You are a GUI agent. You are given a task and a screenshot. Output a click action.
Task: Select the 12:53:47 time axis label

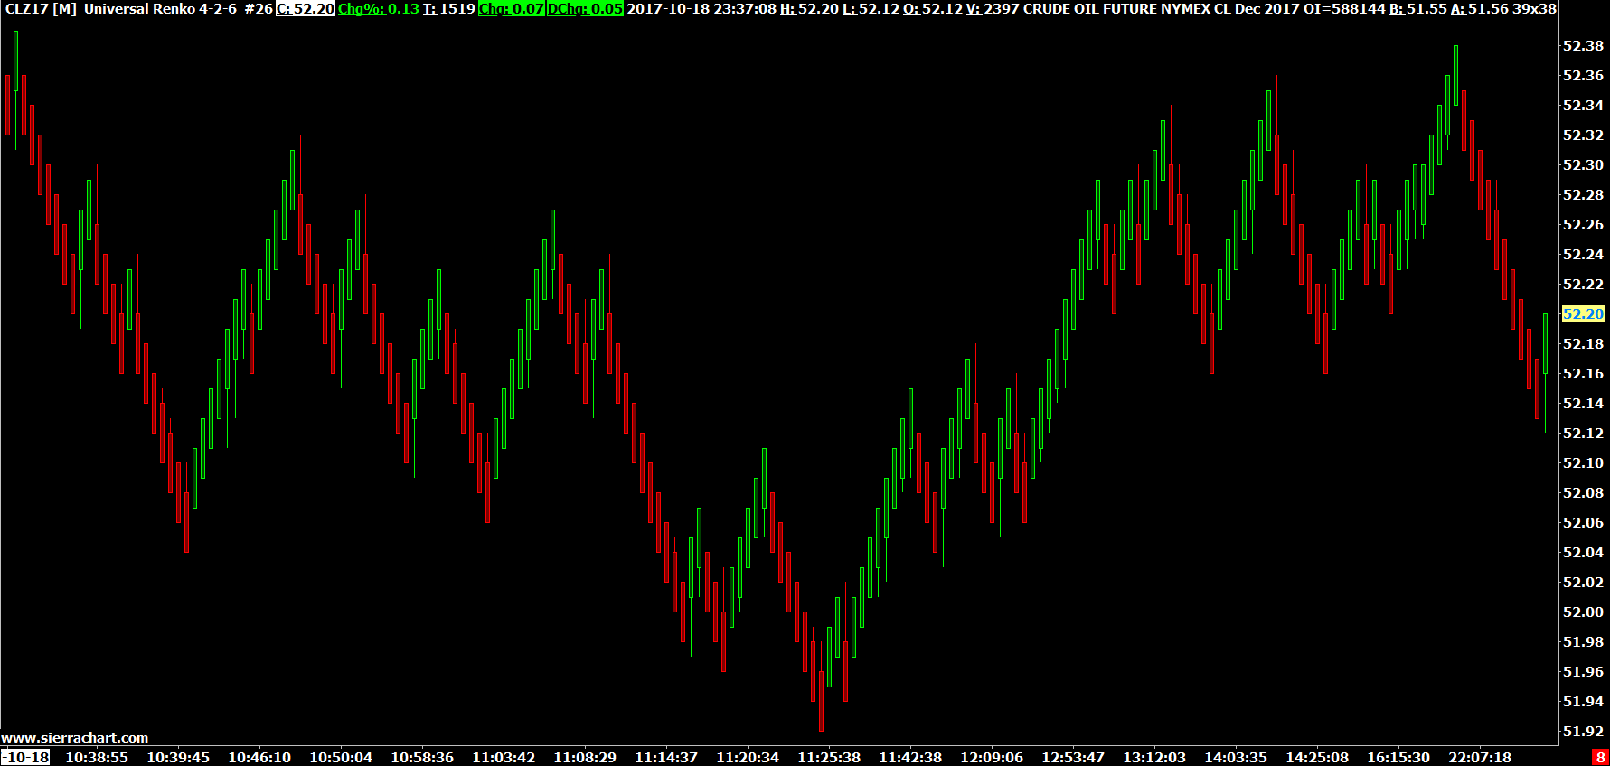tap(1073, 758)
